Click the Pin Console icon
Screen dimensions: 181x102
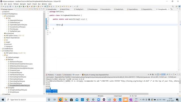pos(167,75)
